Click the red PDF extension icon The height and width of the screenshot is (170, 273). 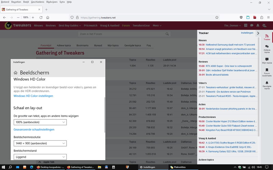255,18
